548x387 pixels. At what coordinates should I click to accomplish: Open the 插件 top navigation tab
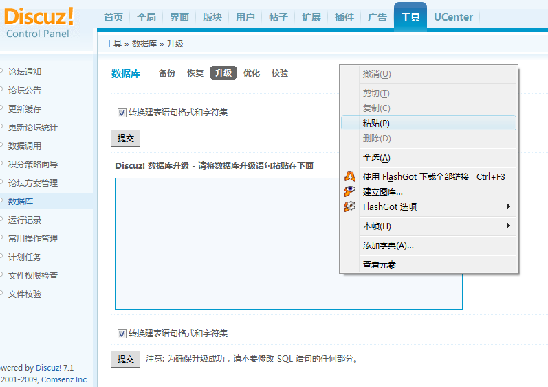click(344, 17)
